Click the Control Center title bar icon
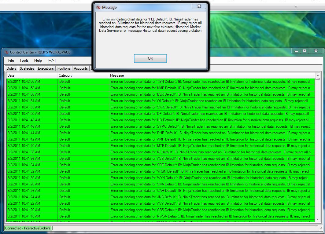 [x=6, y=52]
